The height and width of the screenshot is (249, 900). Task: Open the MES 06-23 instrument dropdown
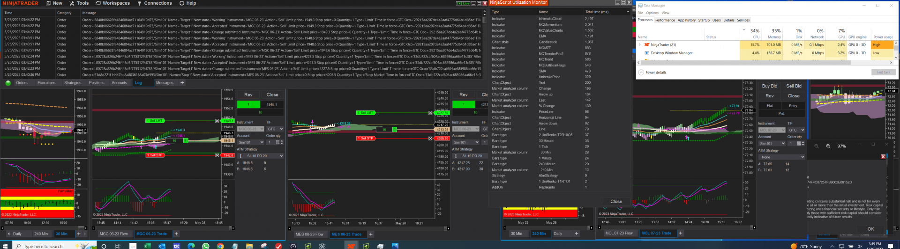pos(465,129)
